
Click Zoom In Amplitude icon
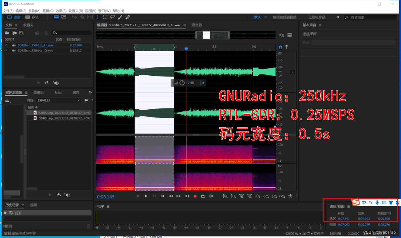click(x=225, y=196)
